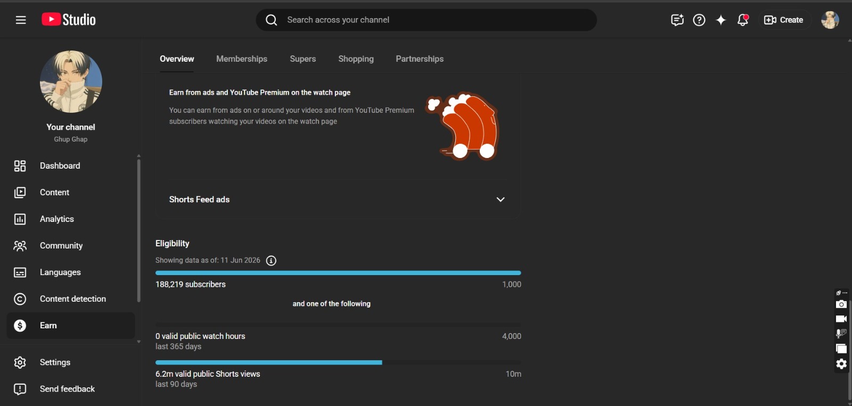Click the "Eligibility" heading

173,244
